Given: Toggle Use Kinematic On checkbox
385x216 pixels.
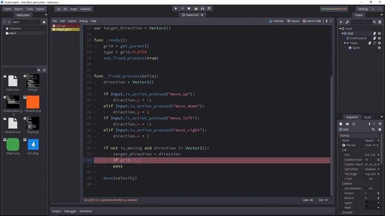Looking at the screenshot, I should coord(371,188).
